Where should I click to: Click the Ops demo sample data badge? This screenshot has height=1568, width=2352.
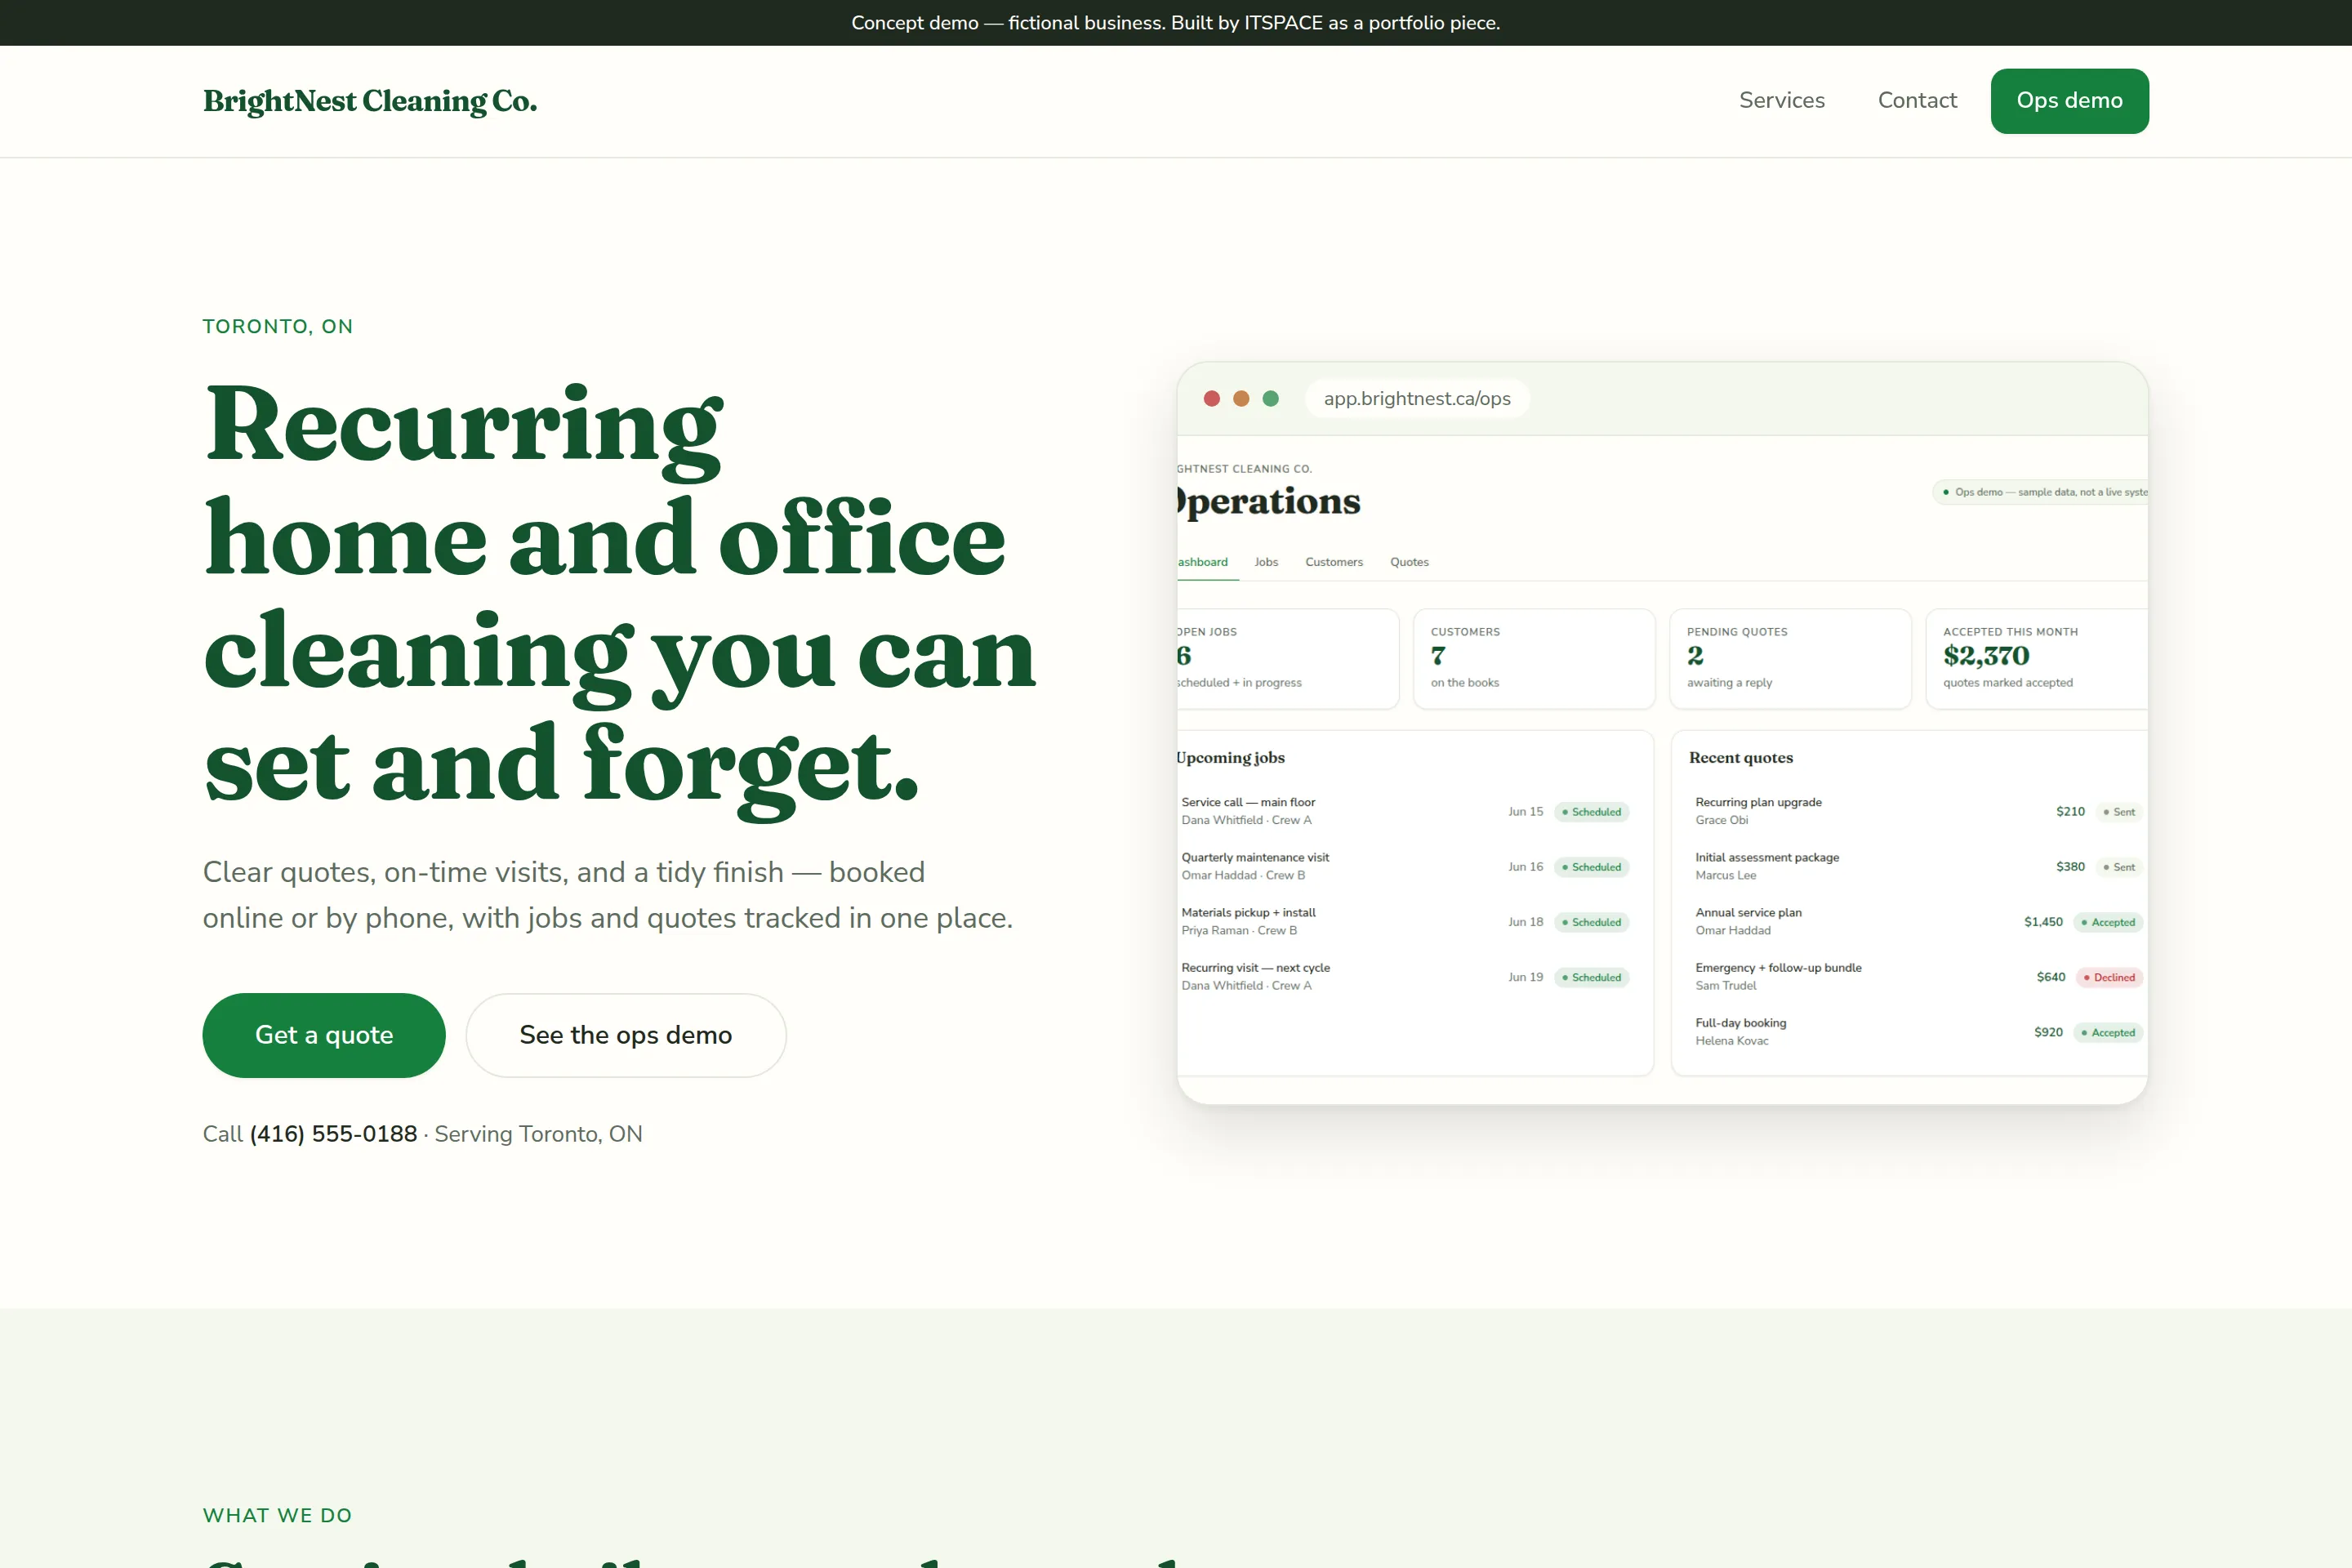pyautogui.click(x=2040, y=492)
